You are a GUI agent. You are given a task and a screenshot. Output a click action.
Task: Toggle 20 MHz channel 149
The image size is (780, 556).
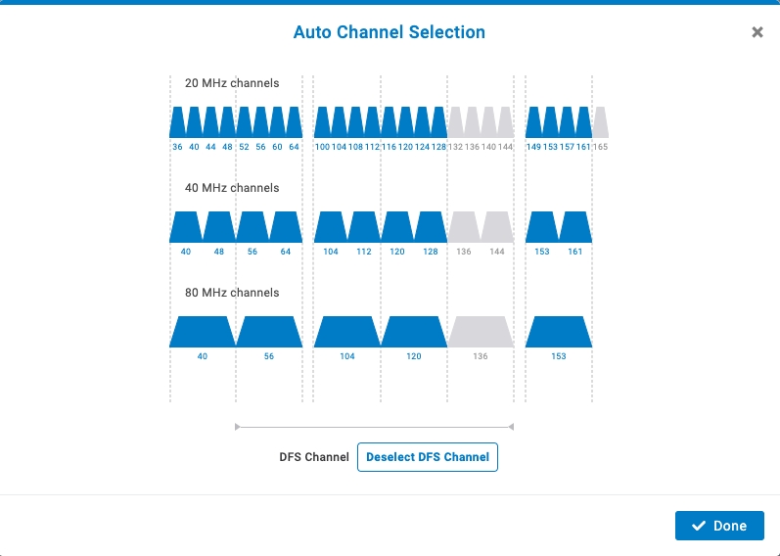pyautogui.click(x=533, y=122)
